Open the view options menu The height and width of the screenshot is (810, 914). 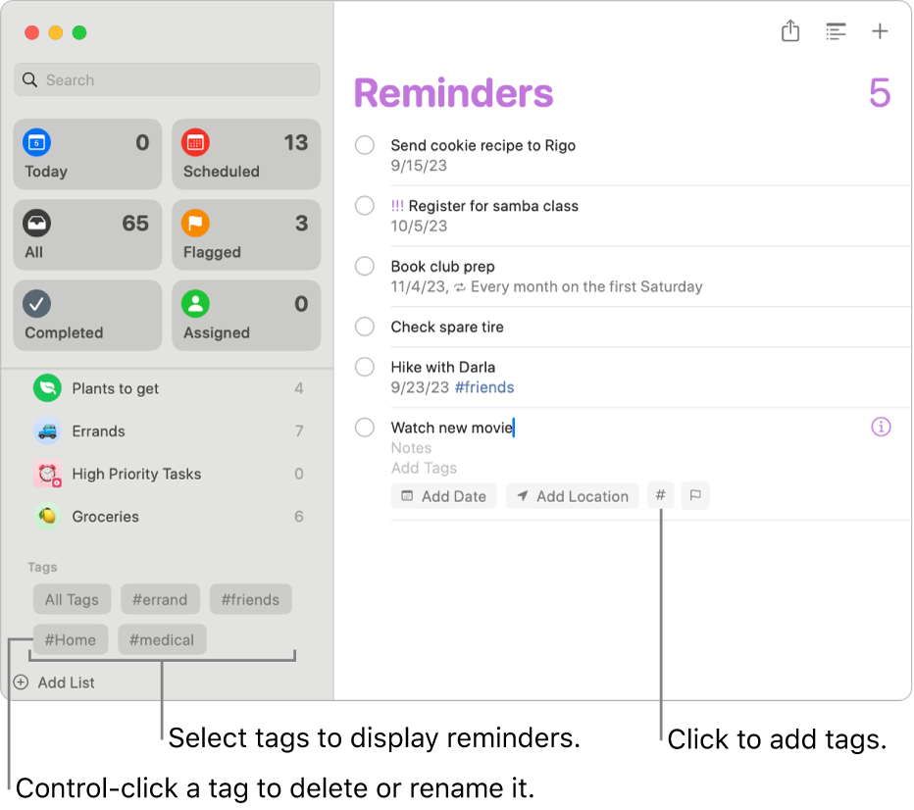pos(836,30)
